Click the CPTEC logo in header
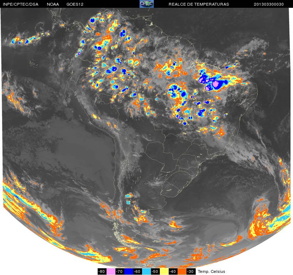 click(147, 4)
